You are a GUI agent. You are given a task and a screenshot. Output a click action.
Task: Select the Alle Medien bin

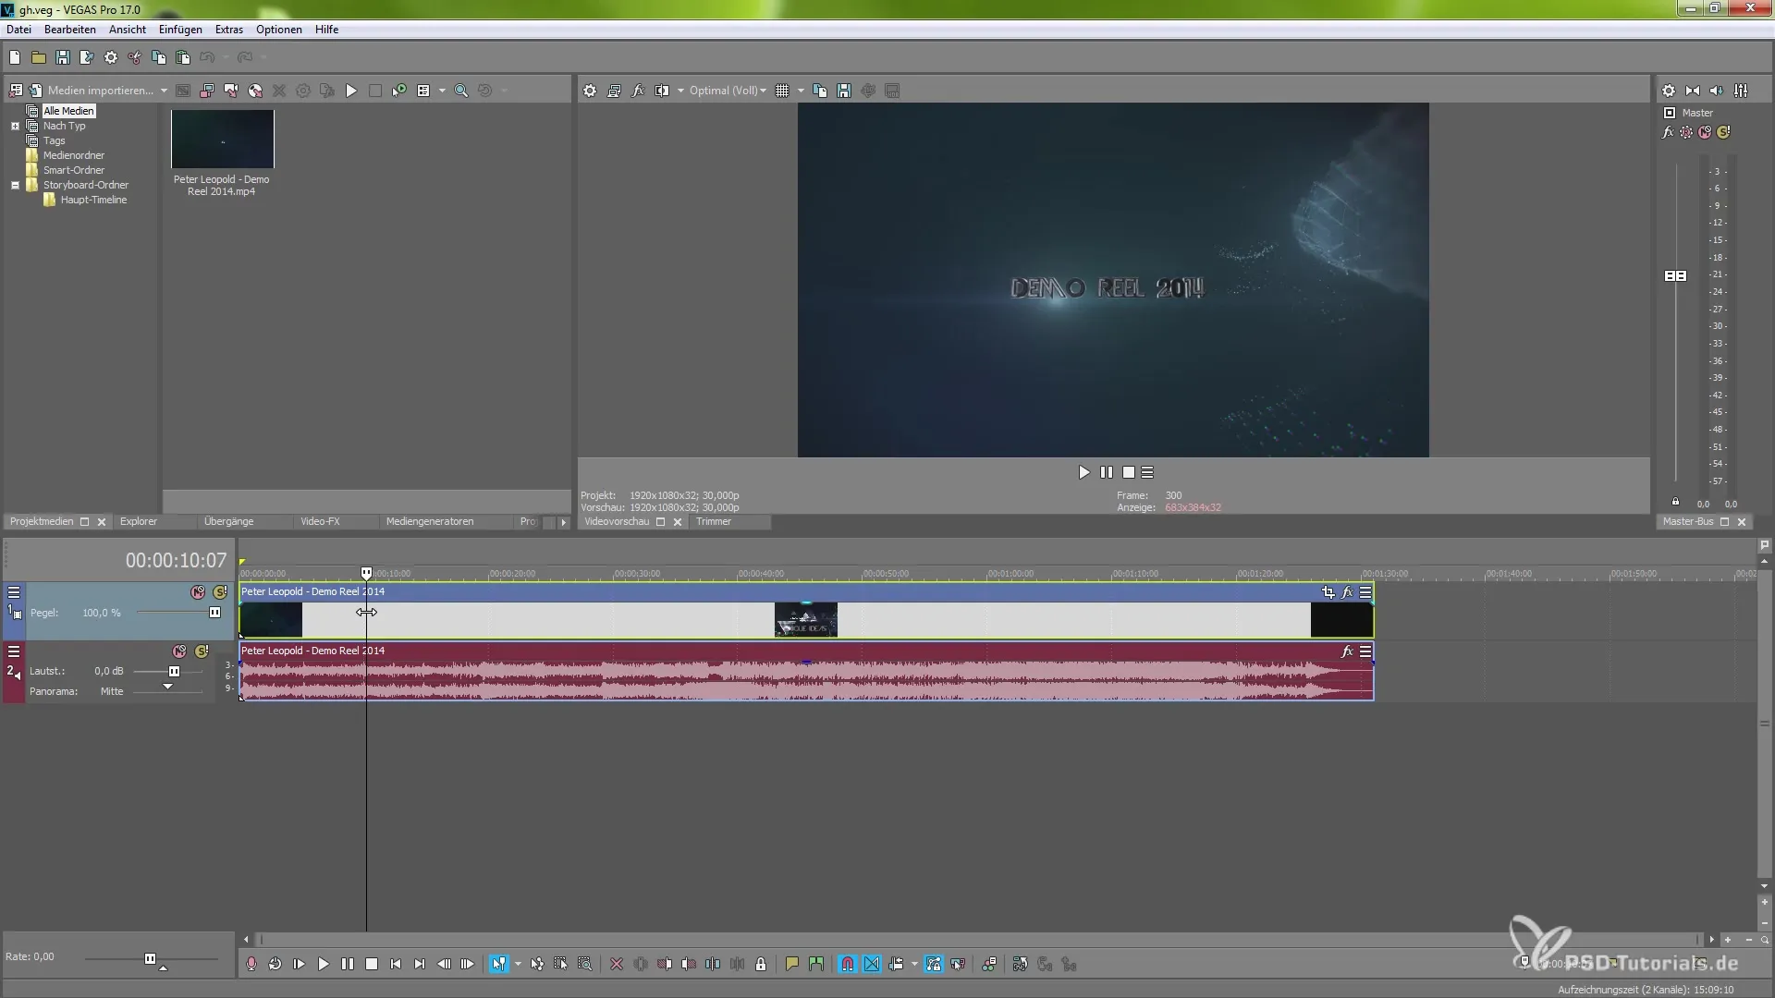(x=68, y=111)
